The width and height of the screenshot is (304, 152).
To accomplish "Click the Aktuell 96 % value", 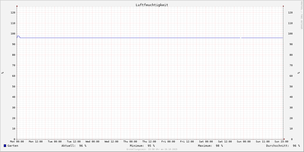I will click(74, 146).
